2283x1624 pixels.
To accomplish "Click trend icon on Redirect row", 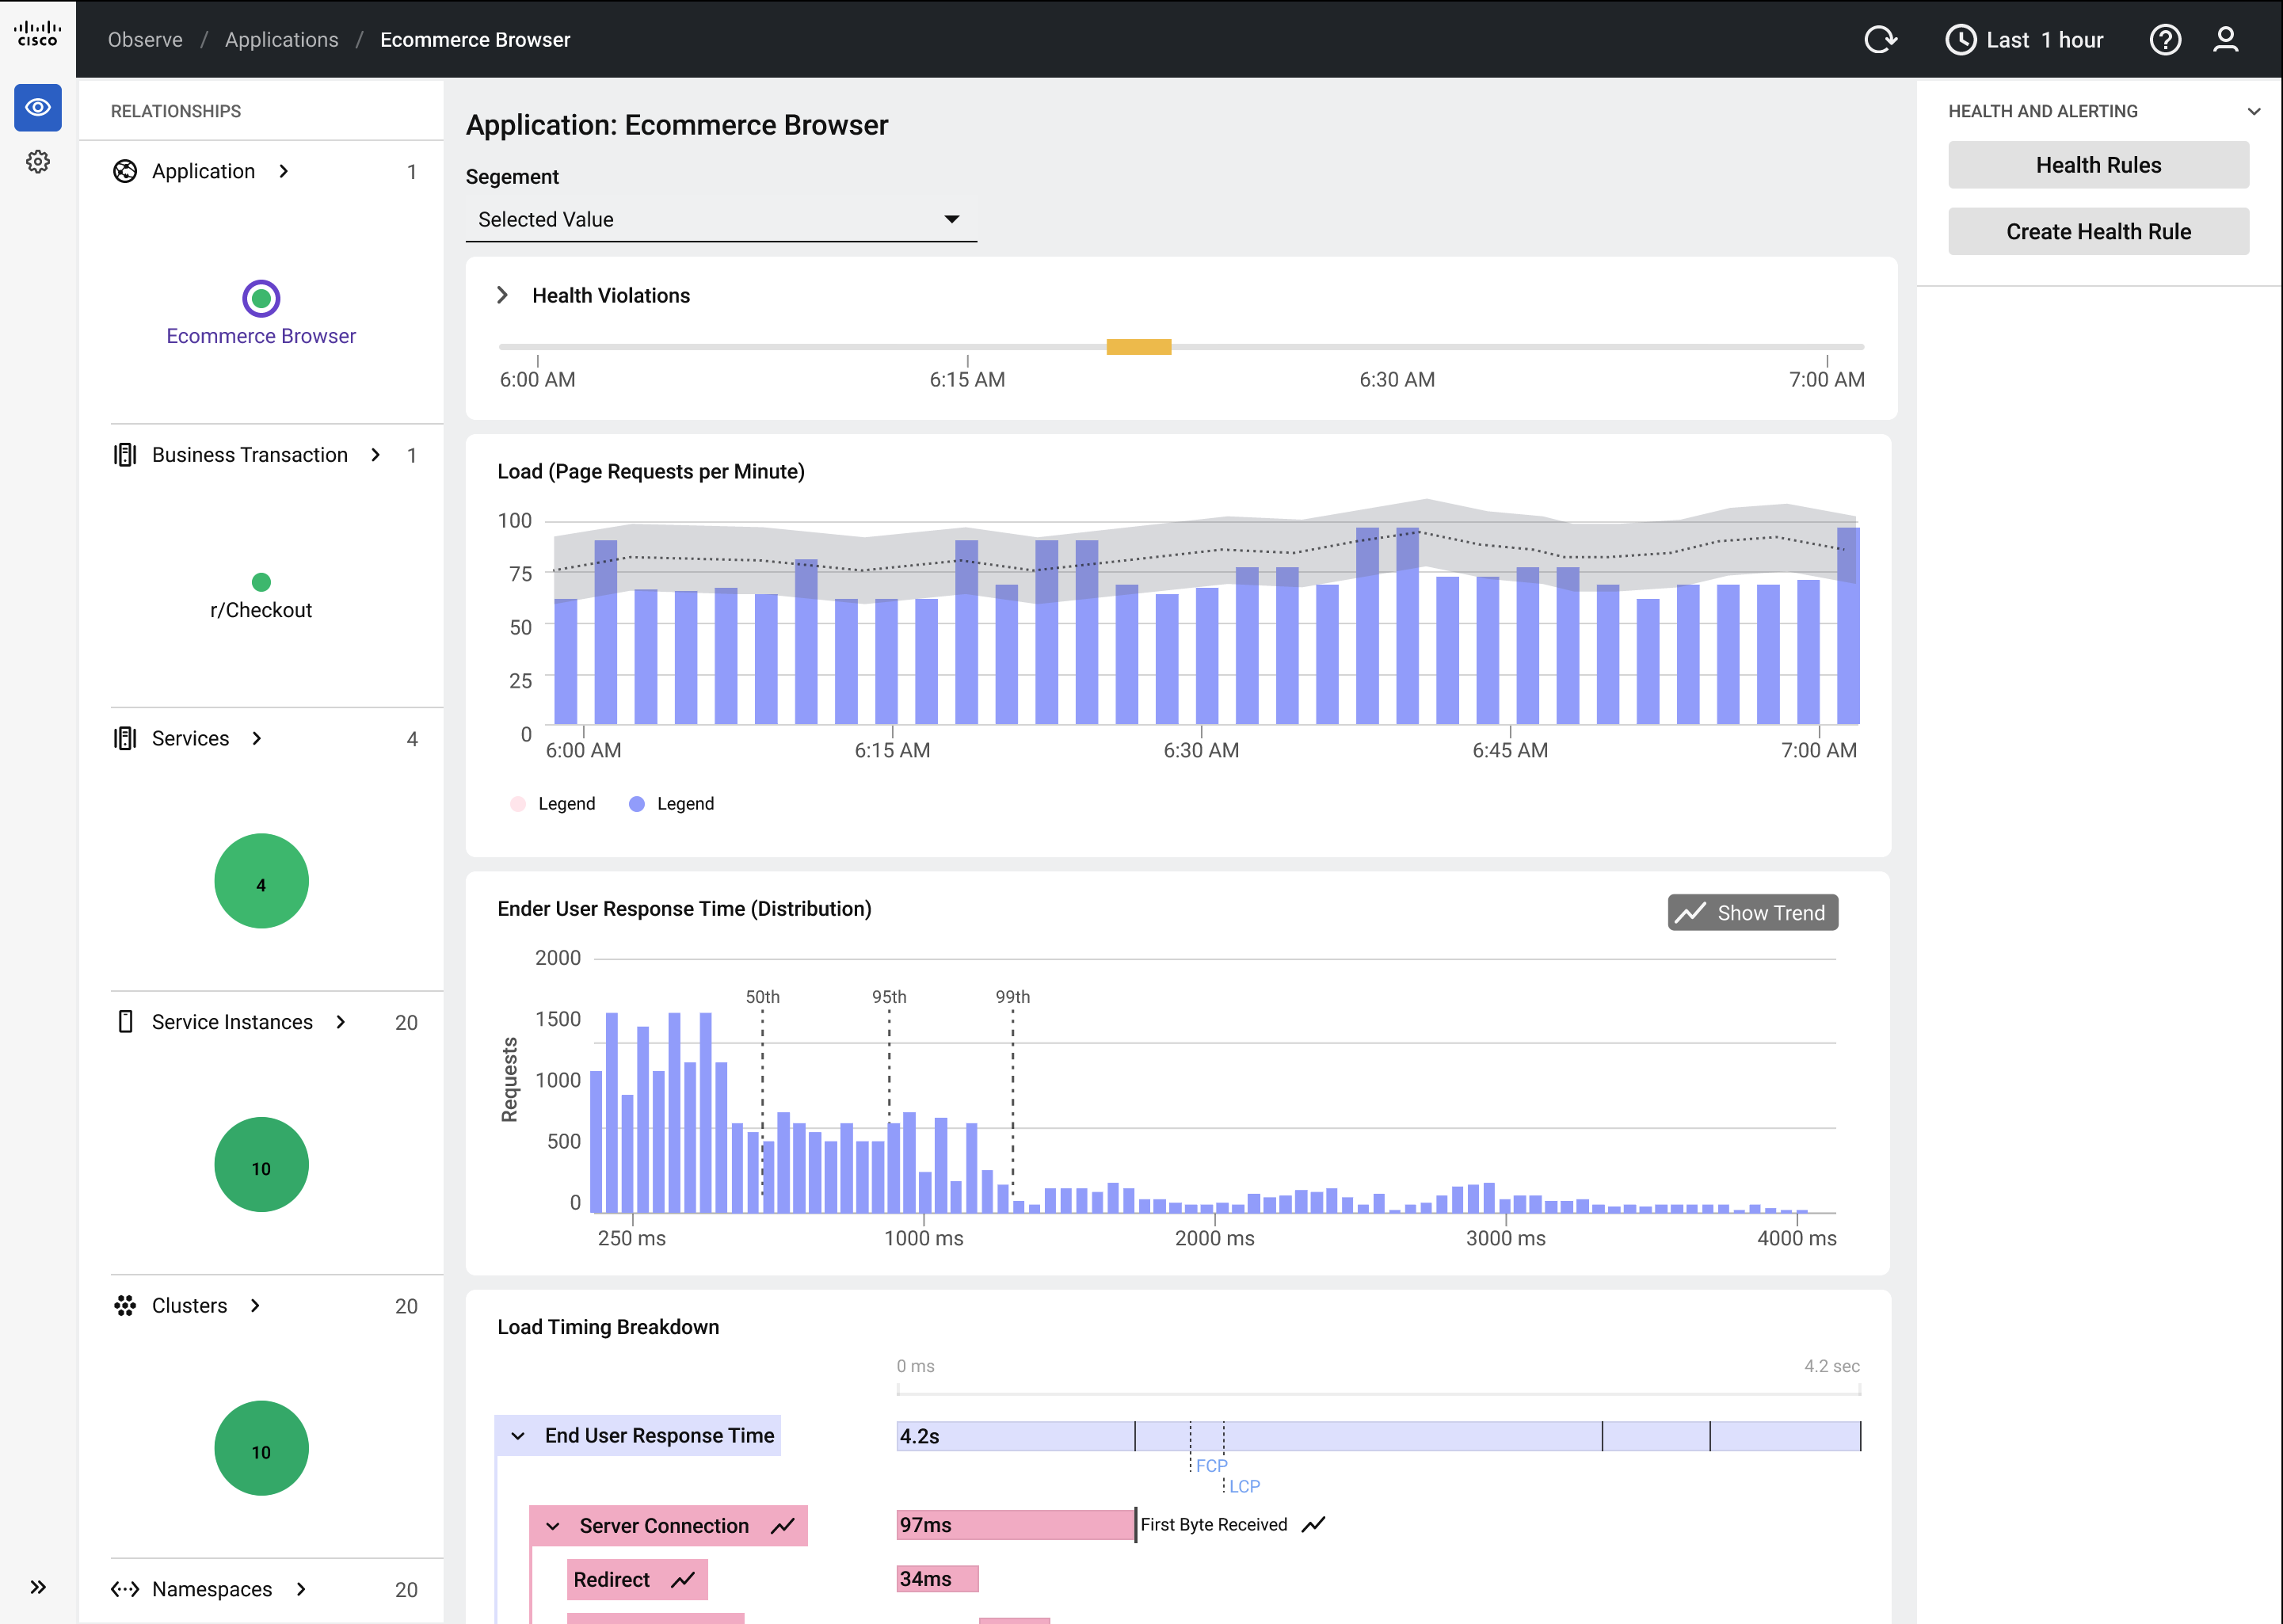I will point(683,1580).
